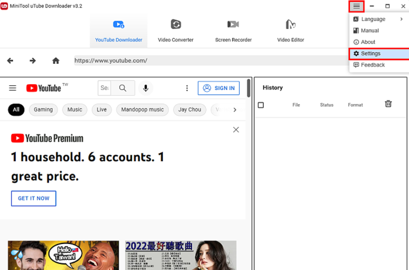Select the All category chip

(x=16, y=110)
